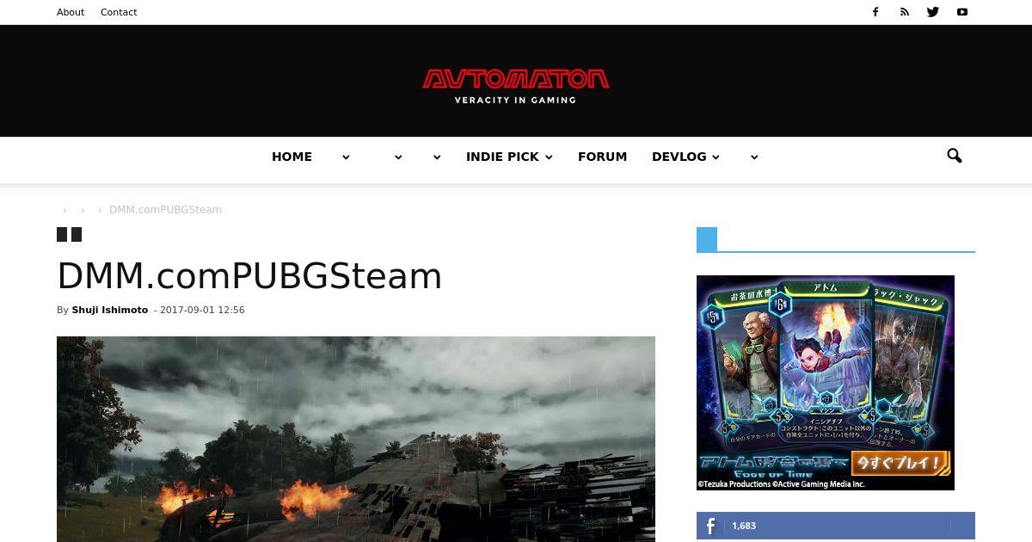Open the search magnifier icon
The height and width of the screenshot is (542, 1032).
(x=955, y=156)
